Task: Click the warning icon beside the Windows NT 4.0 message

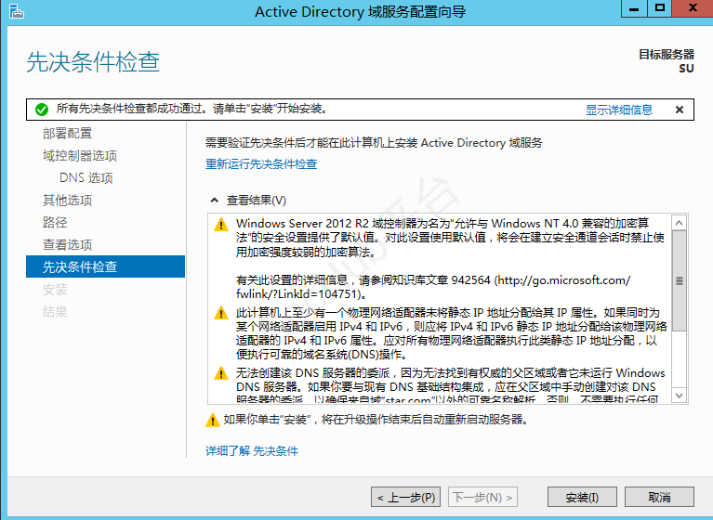Action: (x=221, y=225)
